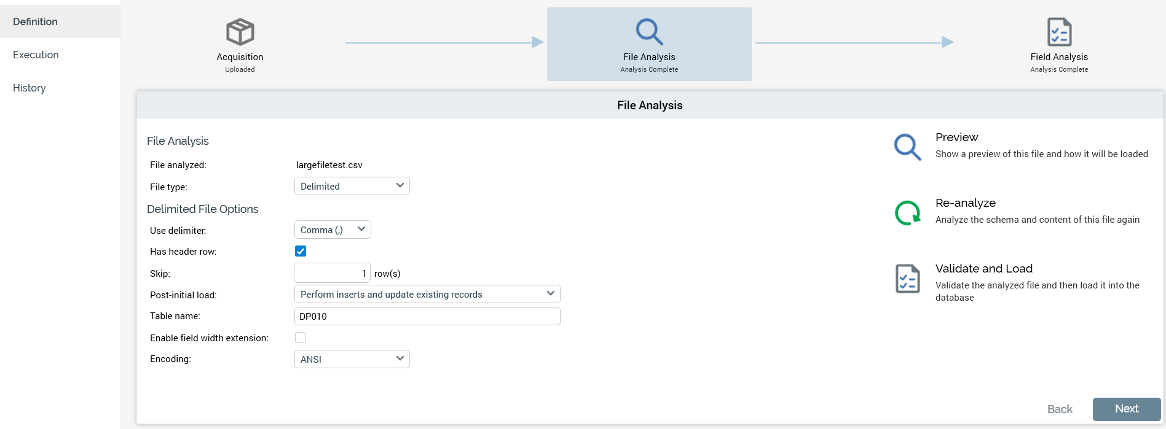Image resolution: width=1166 pixels, height=429 pixels.
Task: Click the Preview magnifying glass icon
Action: point(907,147)
